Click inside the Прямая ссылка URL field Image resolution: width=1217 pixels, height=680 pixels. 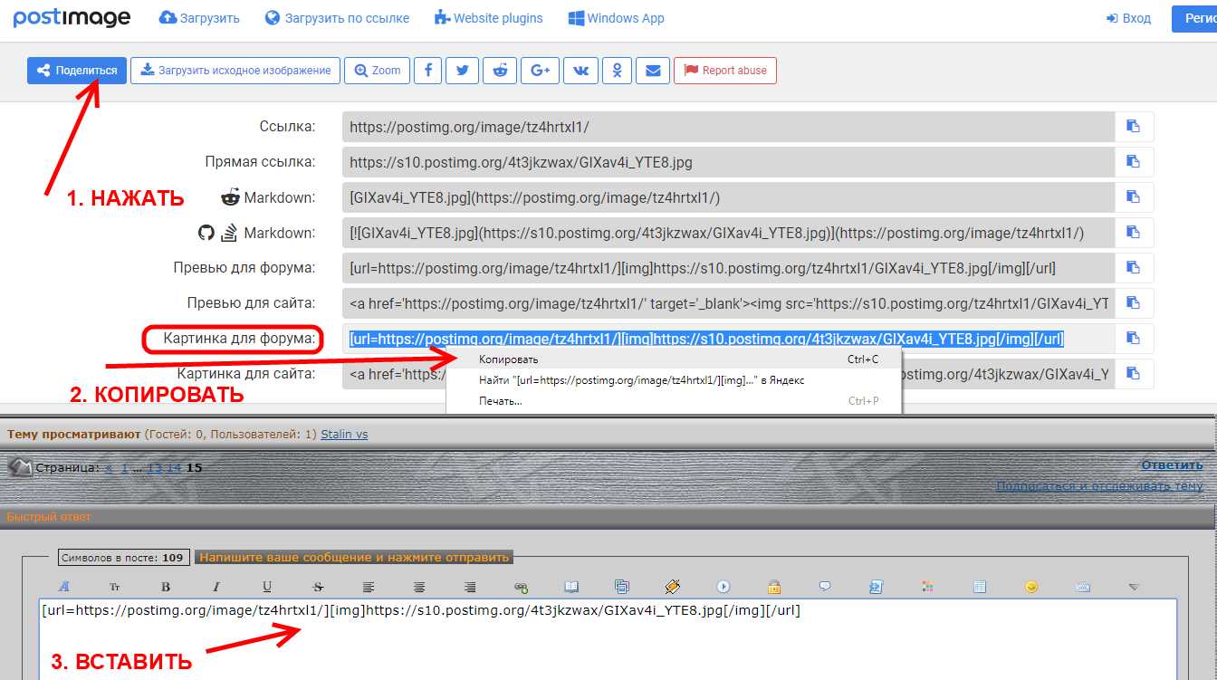click(728, 162)
